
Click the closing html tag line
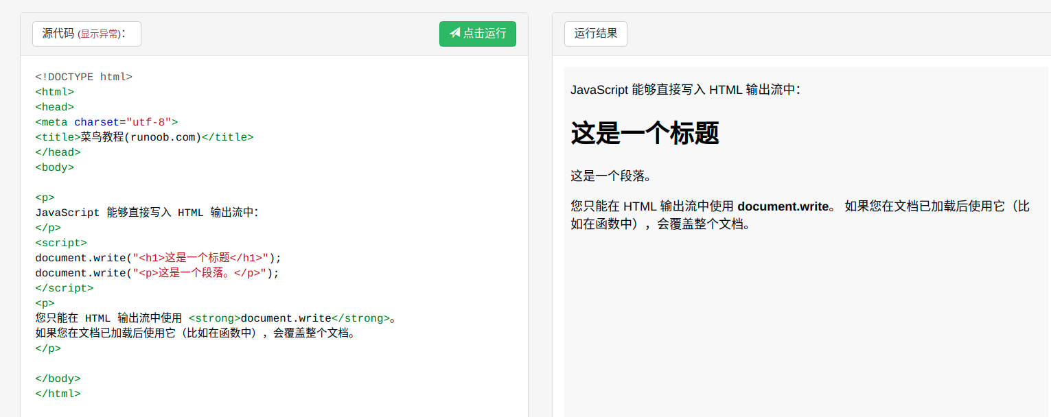[58, 394]
